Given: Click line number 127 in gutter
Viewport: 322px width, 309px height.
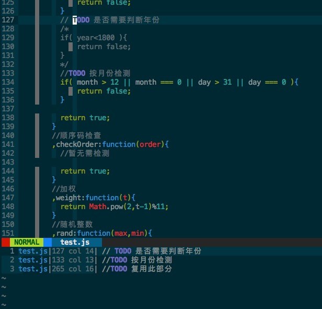Looking at the screenshot, I should click(8, 20).
